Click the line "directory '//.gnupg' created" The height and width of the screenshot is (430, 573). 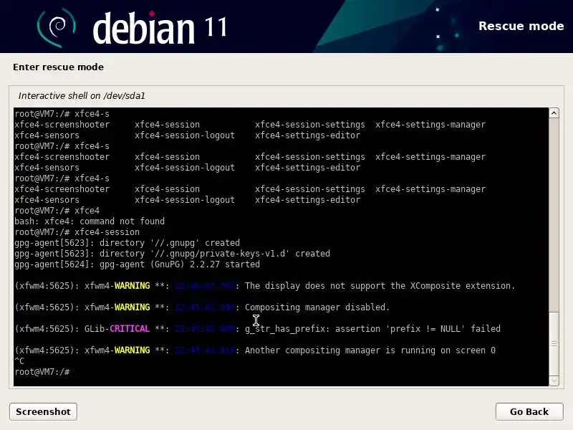click(127, 243)
